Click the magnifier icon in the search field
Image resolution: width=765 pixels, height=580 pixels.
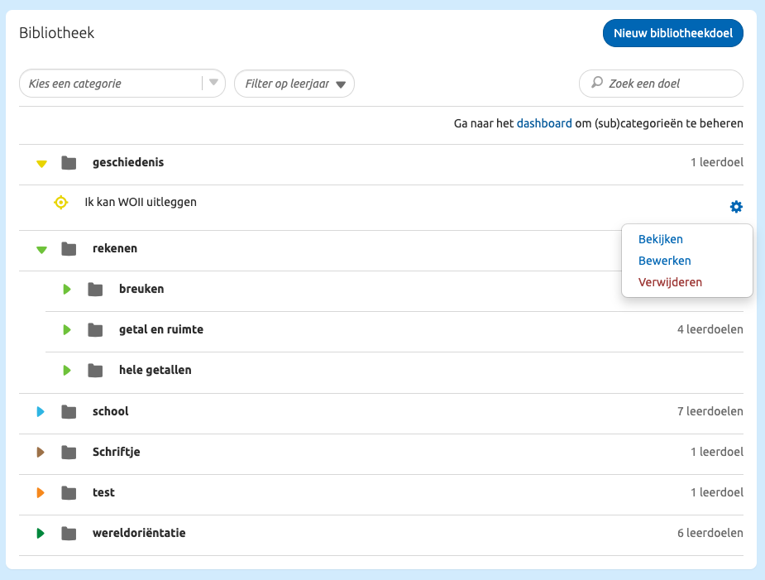[596, 84]
